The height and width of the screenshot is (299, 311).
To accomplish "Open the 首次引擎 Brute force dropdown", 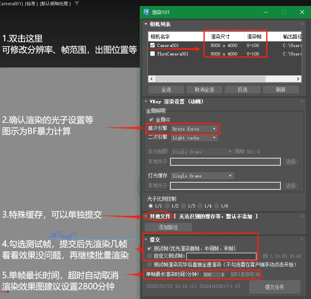I will point(194,129).
